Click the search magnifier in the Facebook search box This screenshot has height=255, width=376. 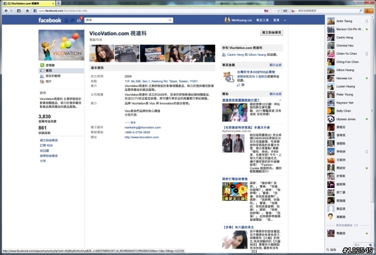170,20
